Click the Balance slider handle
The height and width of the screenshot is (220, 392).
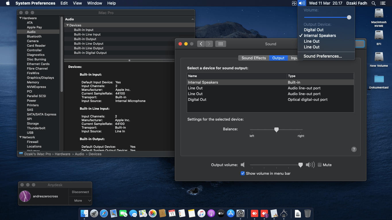(x=276, y=129)
